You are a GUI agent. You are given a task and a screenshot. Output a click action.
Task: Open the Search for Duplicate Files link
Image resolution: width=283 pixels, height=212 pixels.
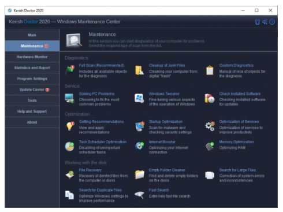(x=100, y=190)
